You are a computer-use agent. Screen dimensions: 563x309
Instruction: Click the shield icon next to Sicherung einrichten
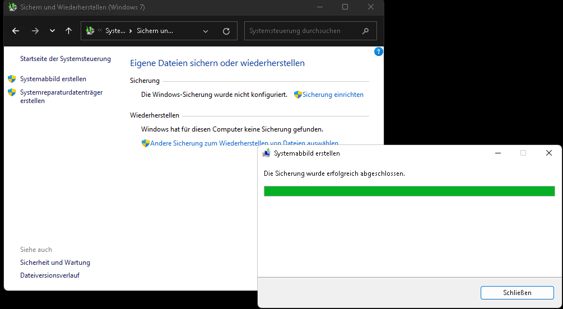[x=297, y=95]
